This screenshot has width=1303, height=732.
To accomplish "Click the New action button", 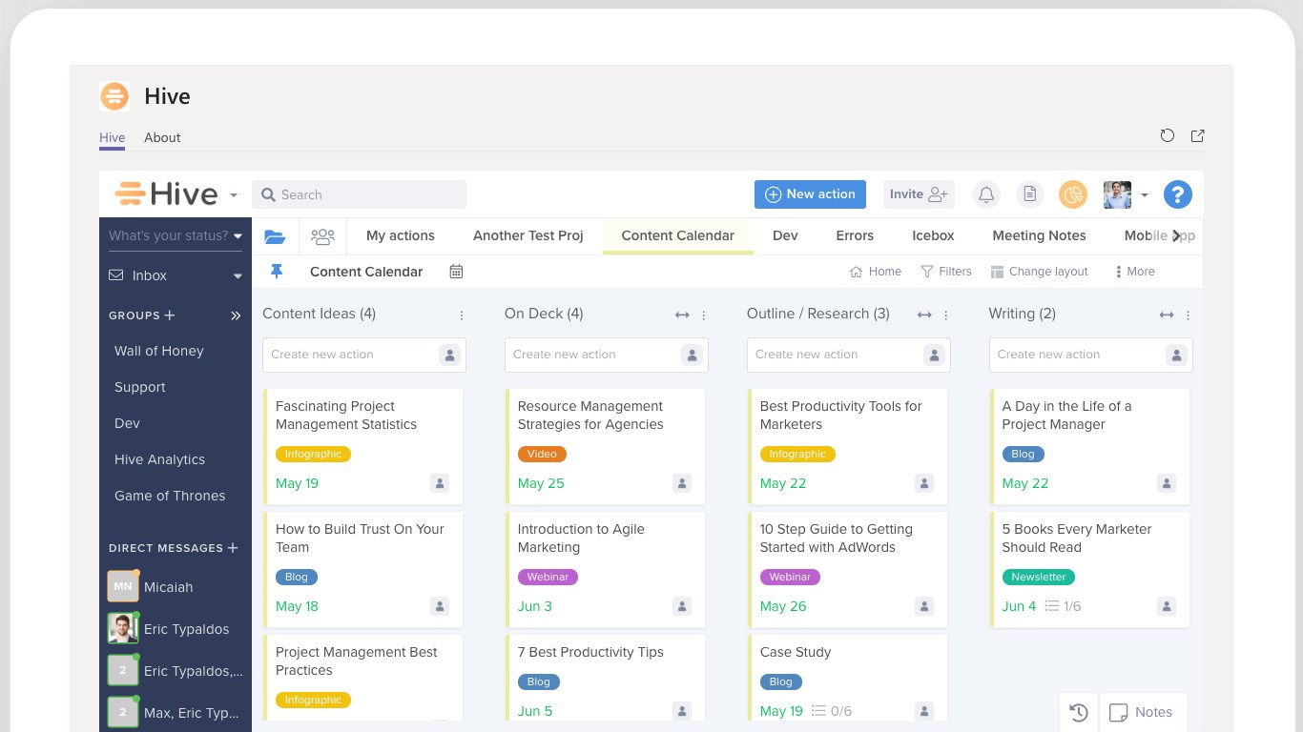I will point(810,194).
